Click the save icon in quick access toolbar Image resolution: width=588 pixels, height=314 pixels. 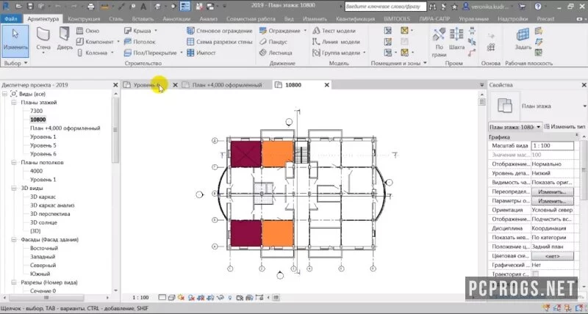[x=30, y=7]
